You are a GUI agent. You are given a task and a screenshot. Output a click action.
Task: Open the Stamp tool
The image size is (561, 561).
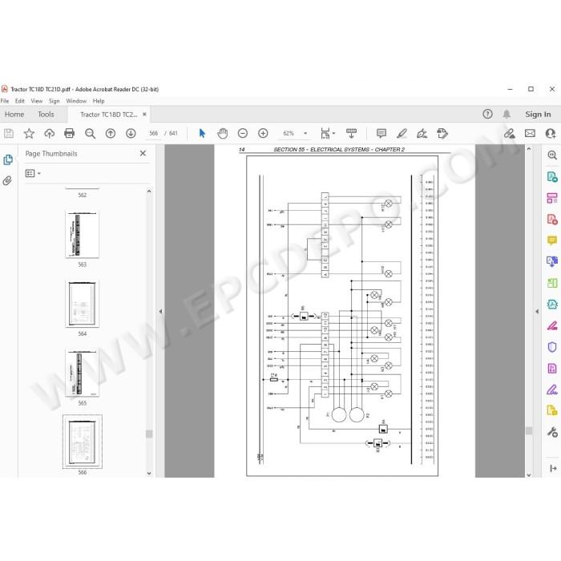click(442, 134)
